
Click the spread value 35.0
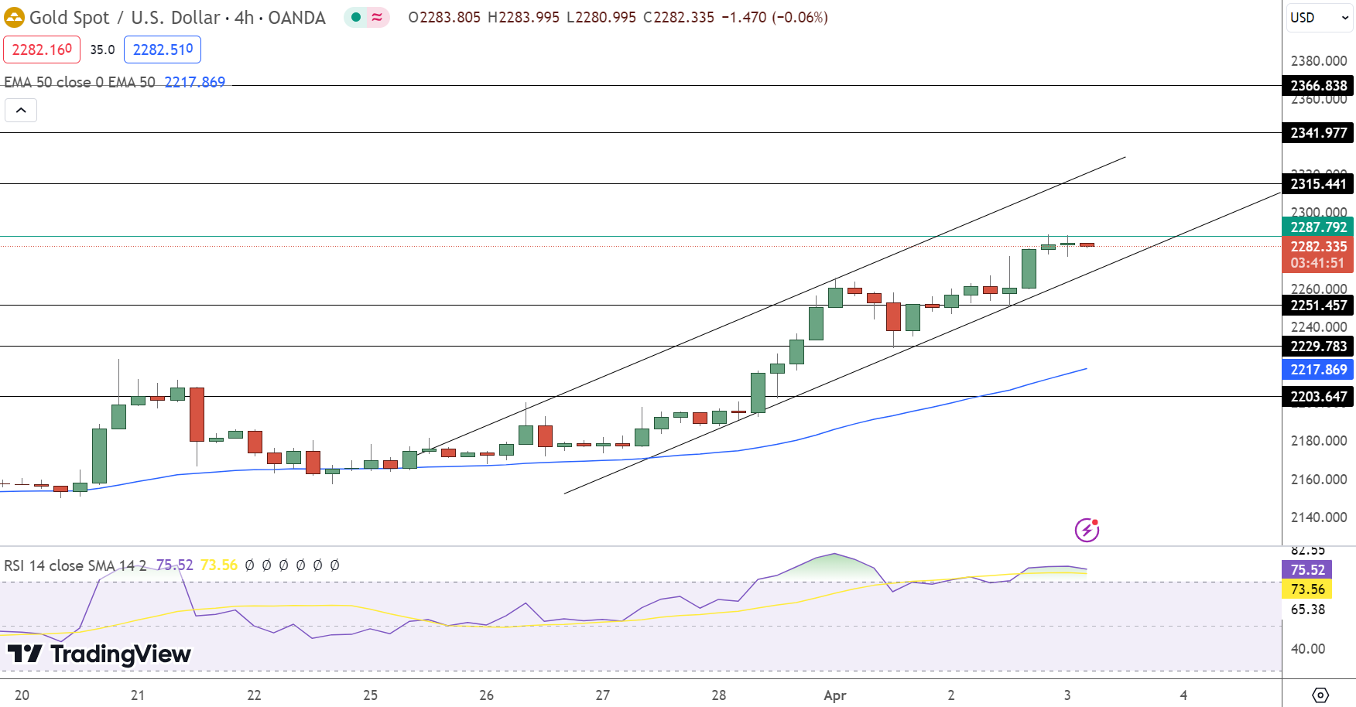tap(102, 50)
